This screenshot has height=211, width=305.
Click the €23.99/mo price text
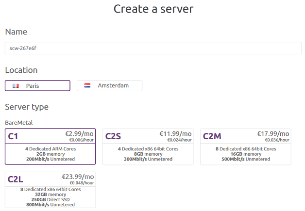click(x=78, y=177)
